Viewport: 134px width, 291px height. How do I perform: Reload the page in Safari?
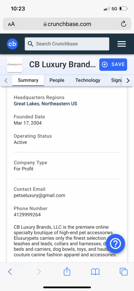[x=124, y=24]
